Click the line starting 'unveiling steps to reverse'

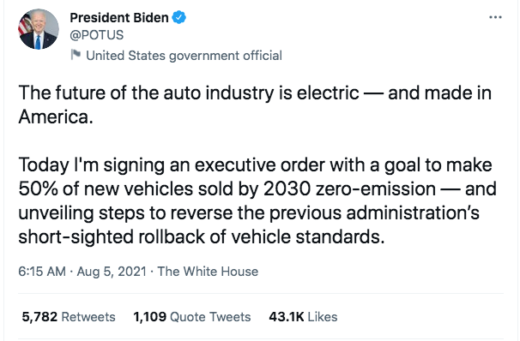coord(249,212)
